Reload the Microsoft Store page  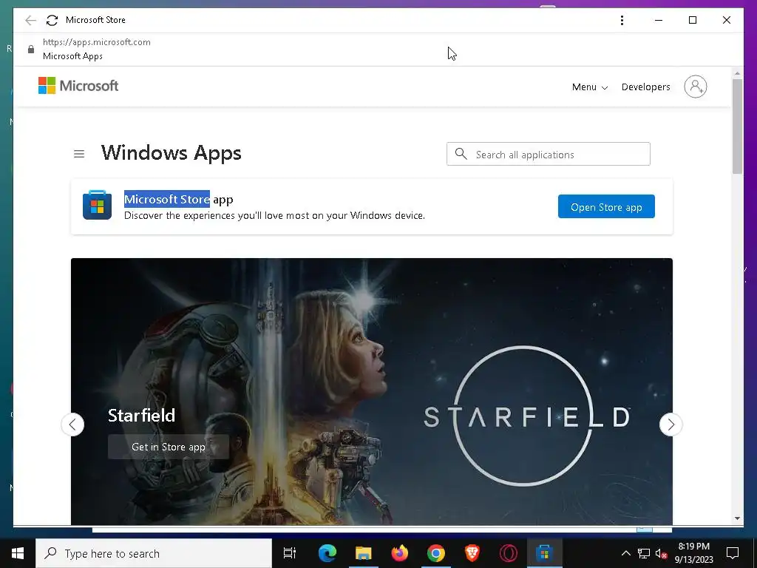52,20
